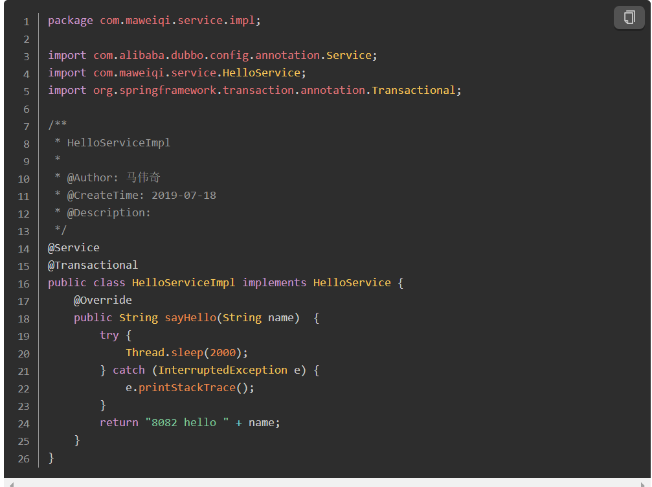This screenshot has width=652, height=487.
Task: Click 'Transactional' in the springframework import
Action: pos(413,90)
